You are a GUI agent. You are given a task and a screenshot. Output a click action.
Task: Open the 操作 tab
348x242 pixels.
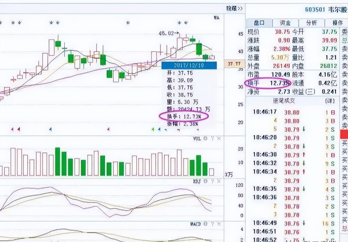pyautogui.click(x=337, y=23)
